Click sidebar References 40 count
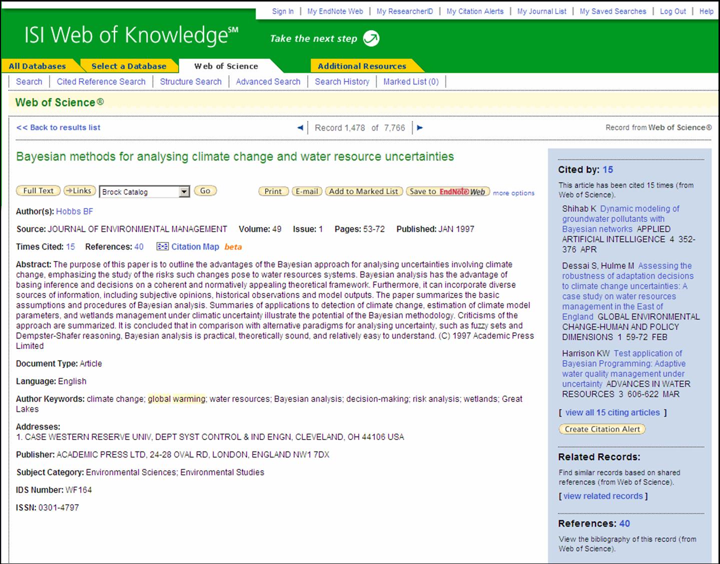 click(624, 523)
